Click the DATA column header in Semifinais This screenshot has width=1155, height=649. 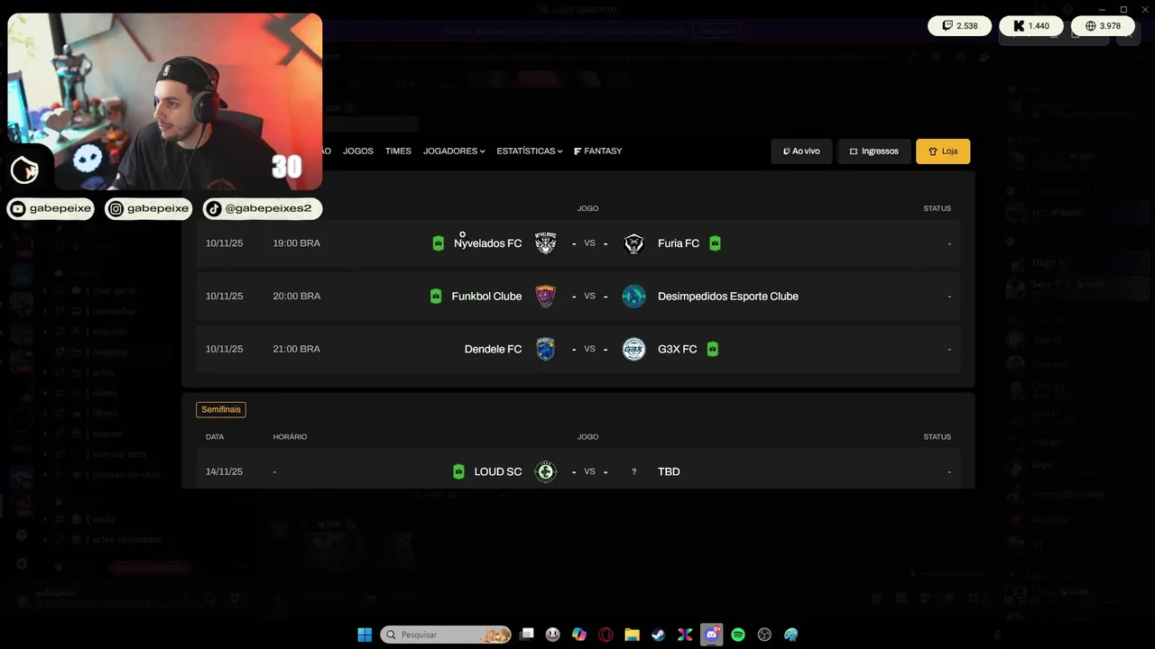tap(215, 437)
